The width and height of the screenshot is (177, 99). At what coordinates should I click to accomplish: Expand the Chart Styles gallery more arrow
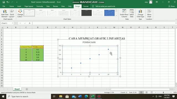point(116,15)
